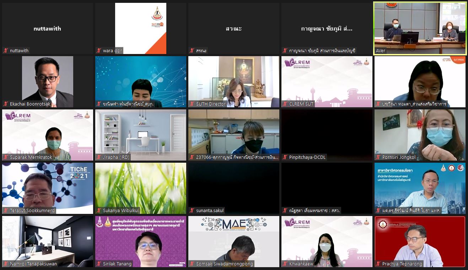Click Khwankaew's muted microphone icon
This screenshot has width=468, height=270.
click(x=285, y=264)
